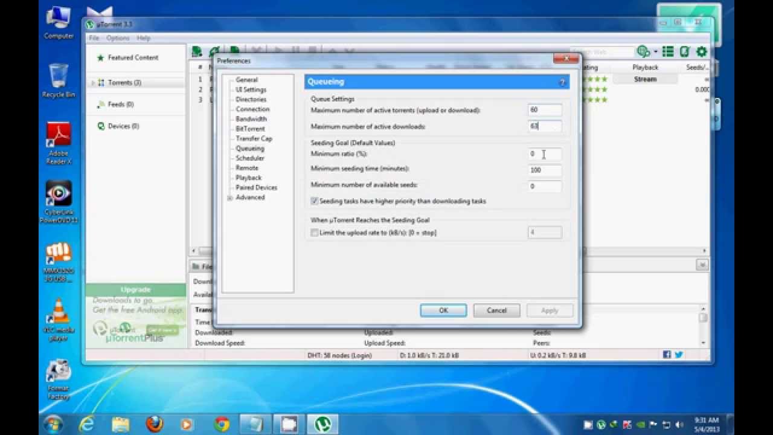Open Google Chrome from the taskbar
This screenshot has height=435, width=773.
222,424
